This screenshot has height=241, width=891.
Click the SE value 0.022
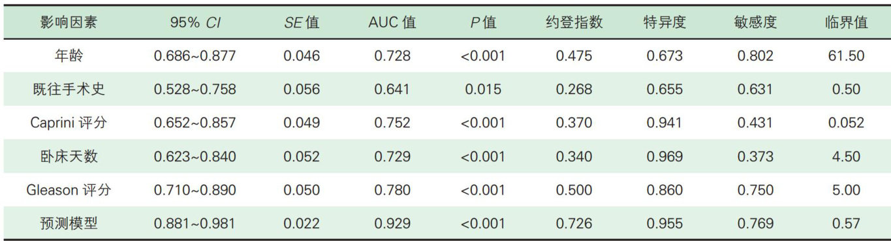[x=302, y=224]
